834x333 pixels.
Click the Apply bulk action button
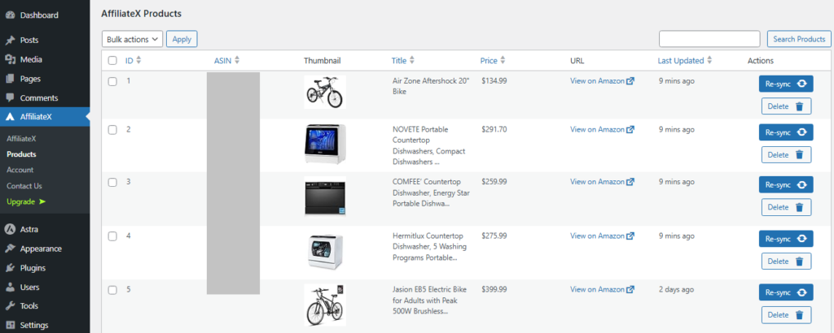(x=182, y=39)
